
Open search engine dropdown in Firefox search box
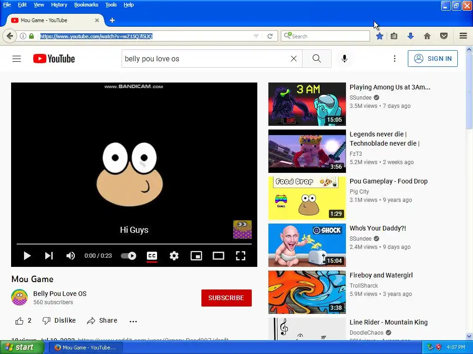point(287,36)
